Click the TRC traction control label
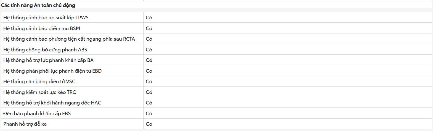The image size is (433, 131). click(x=40, y=92)
